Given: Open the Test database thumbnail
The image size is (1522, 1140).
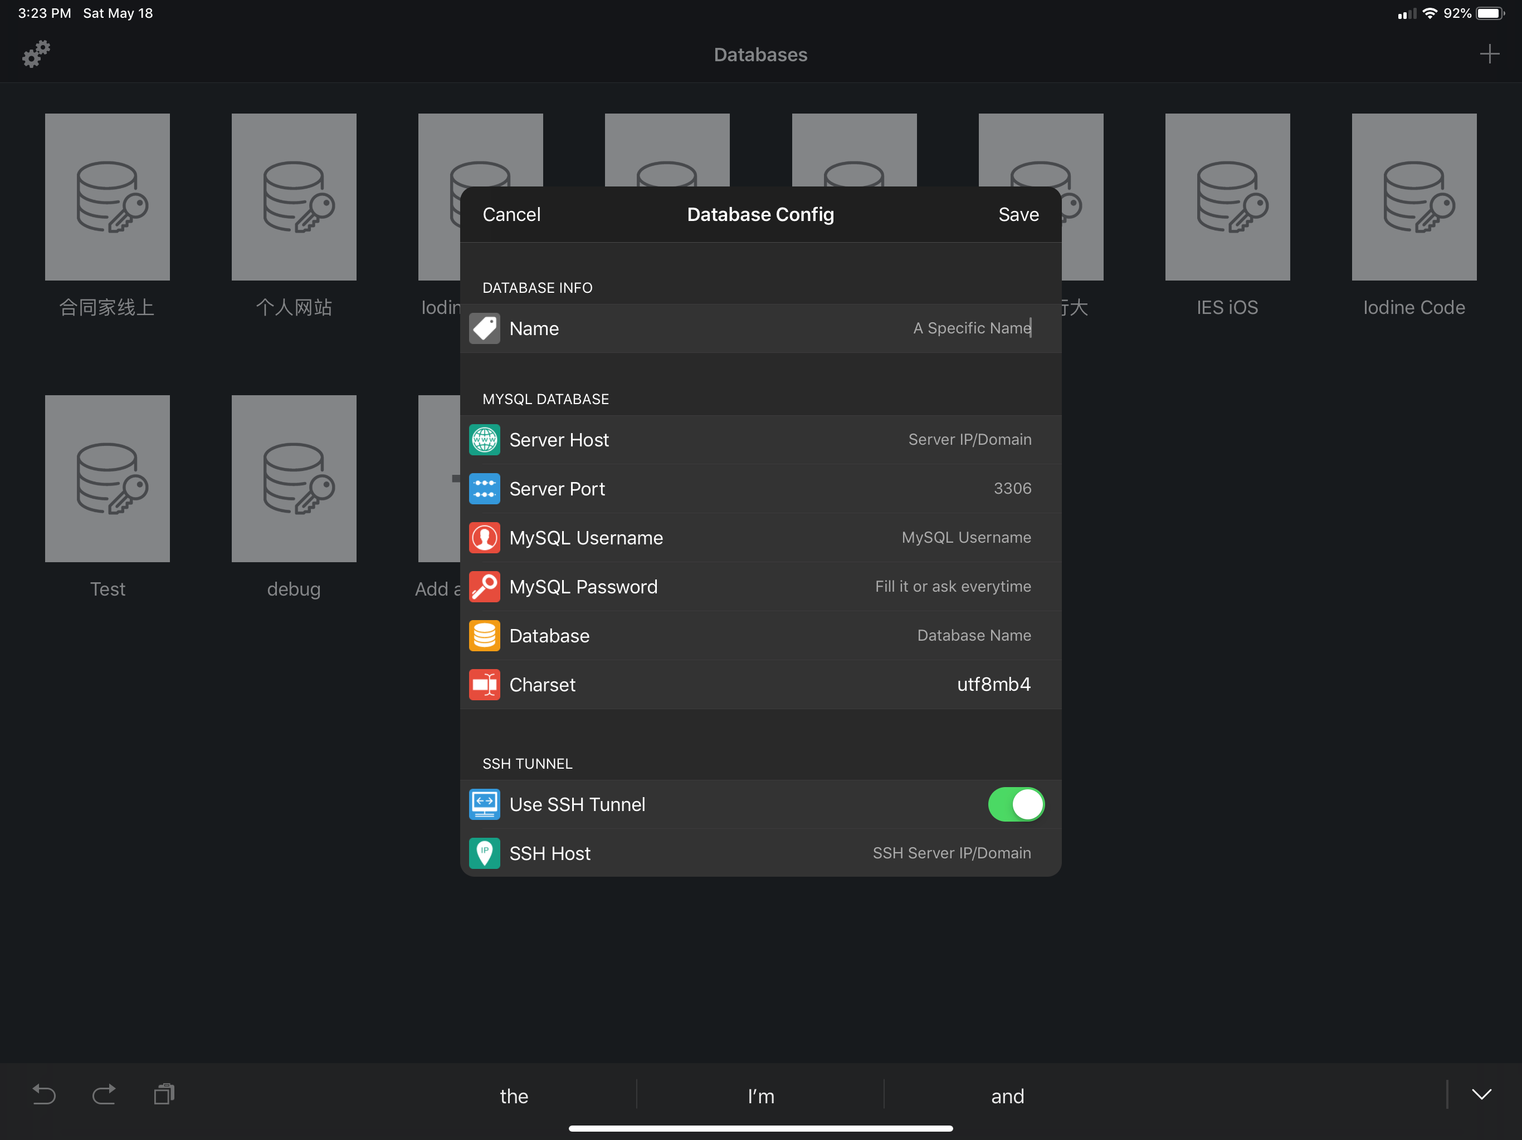Looking at the screenshot, I should 108,479.
